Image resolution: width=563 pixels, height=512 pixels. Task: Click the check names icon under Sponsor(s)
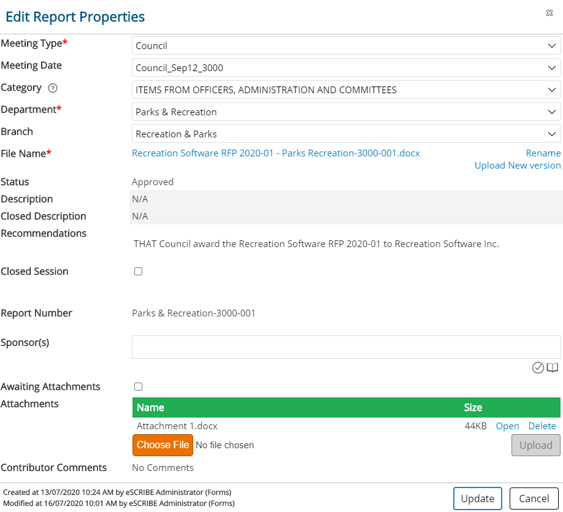pos(537,368)
